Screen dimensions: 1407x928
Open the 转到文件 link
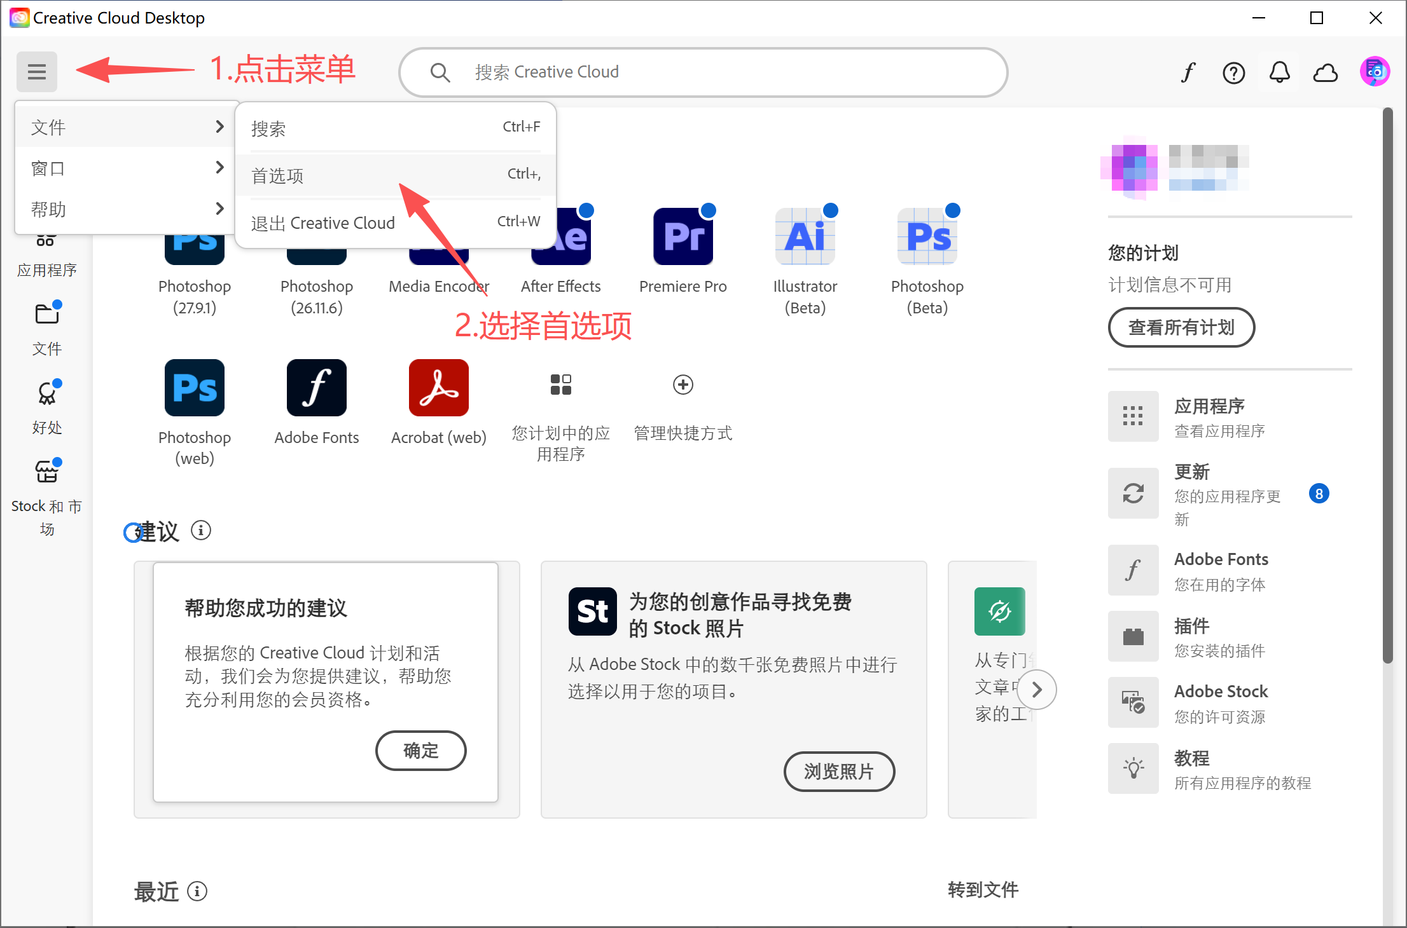point(983,889)
